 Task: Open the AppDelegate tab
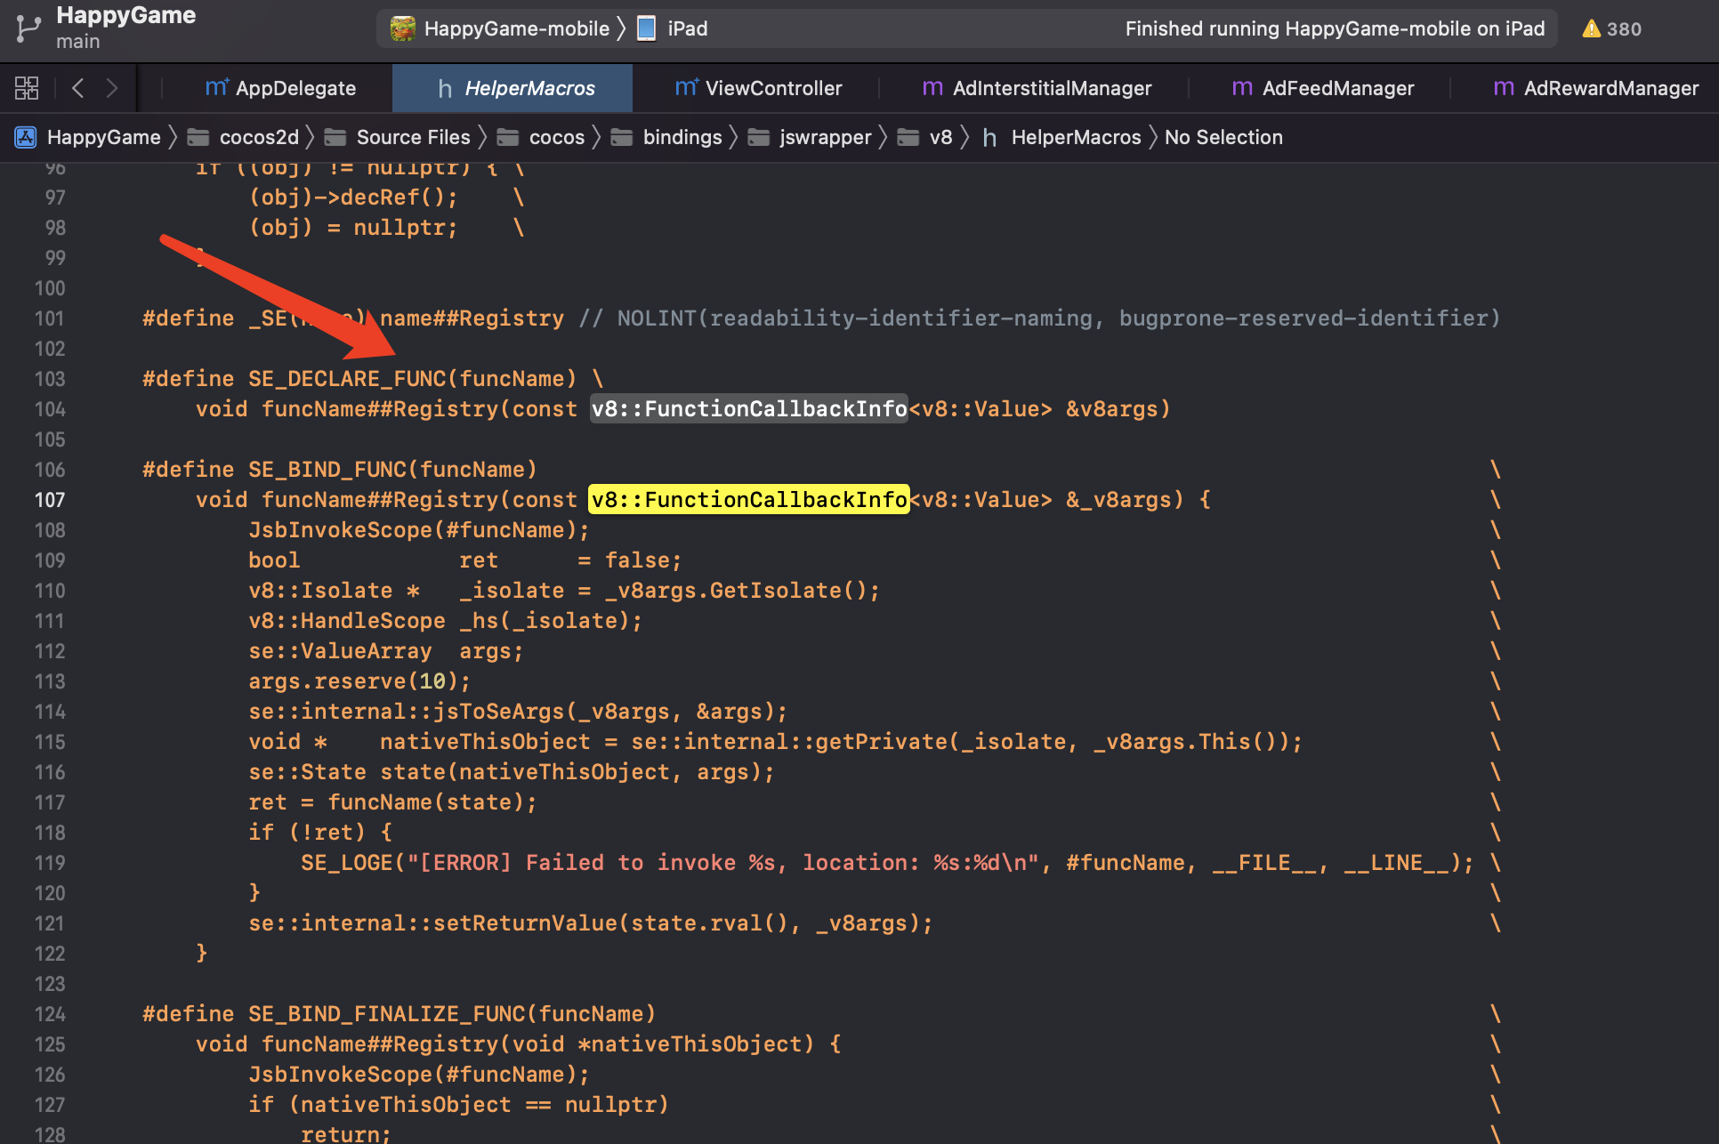coord(281,88)
